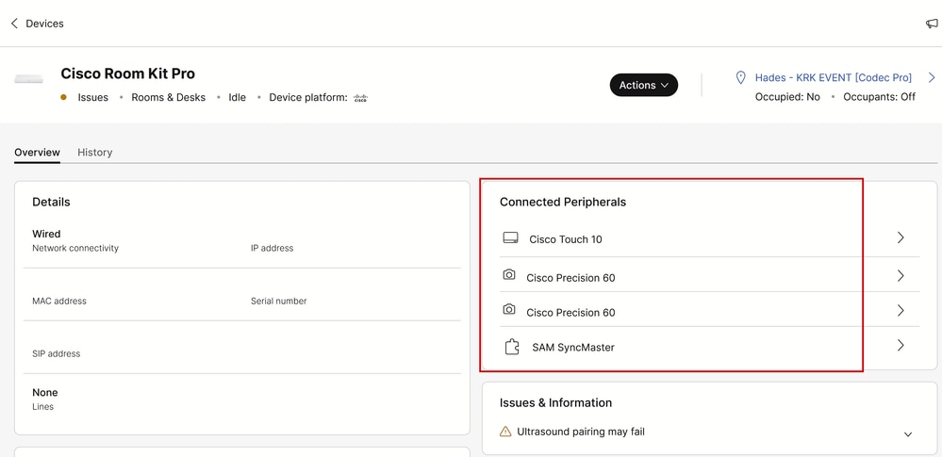Click the Wired network connectivity value
The width and height of the screenshot is (942, 457).
click(46, 234)
